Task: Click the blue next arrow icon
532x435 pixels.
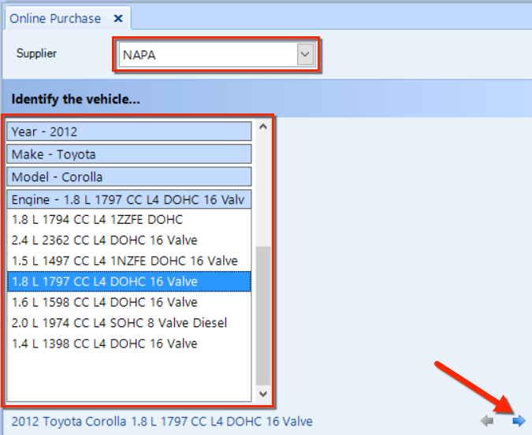Action: click(519, 421)
